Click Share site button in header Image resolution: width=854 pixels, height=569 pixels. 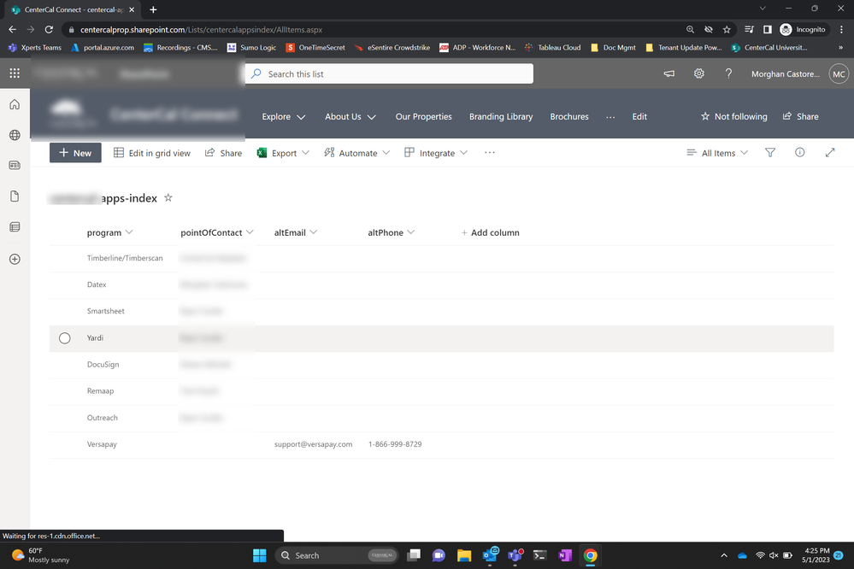801,116
